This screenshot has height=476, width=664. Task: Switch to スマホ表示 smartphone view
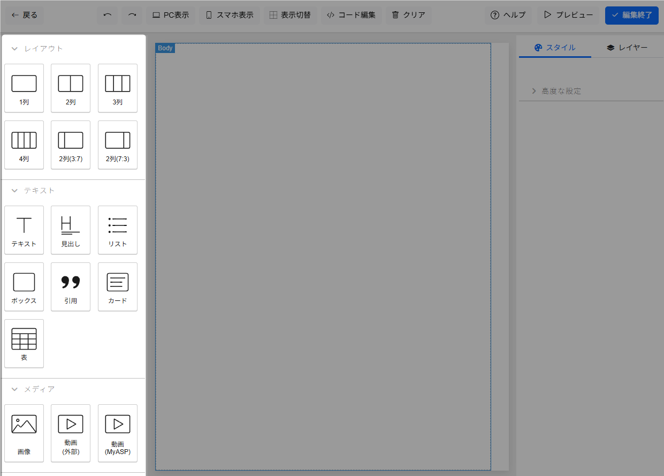[230, 15]
